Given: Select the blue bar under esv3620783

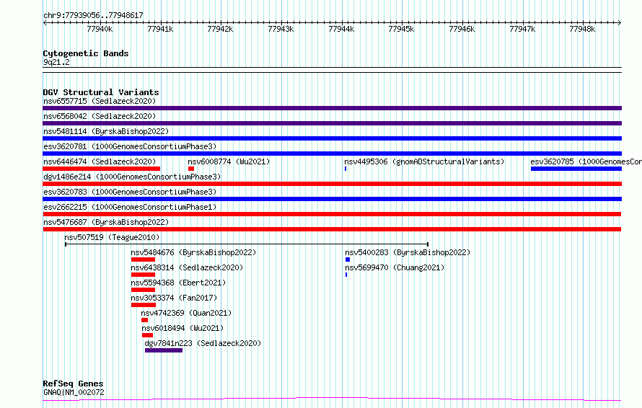Looking at the screenshot, I should point(332,199).
